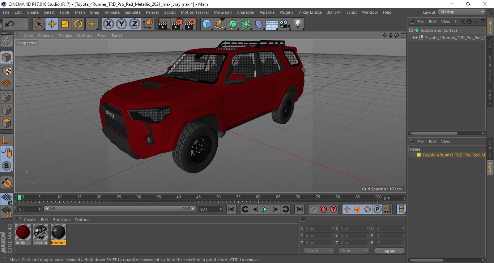Open the Array modeling objects icon
The image size is (494, 263).
(x=246, y=24)
